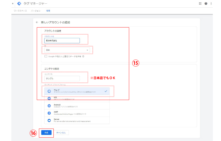221x141 pixels.
Task: Open the Google apps grid icon
Action: coord(200,3)
